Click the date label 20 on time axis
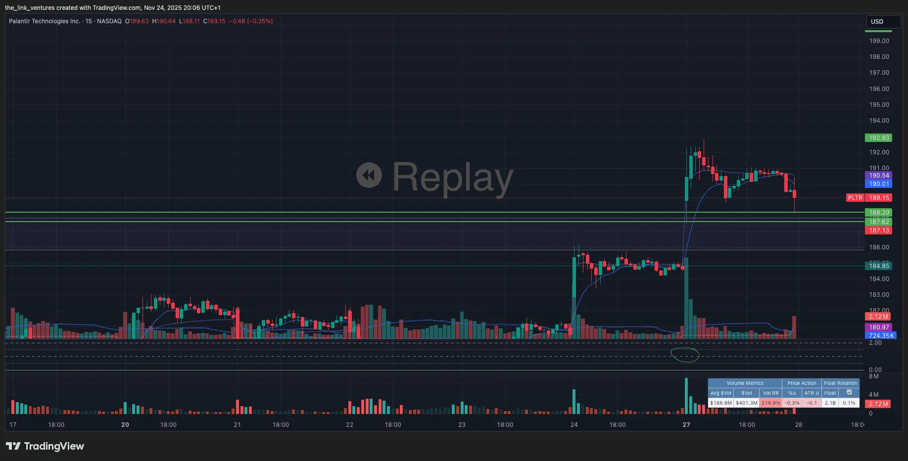The width and height of the screenshot is (908, 461). pos(125,425)
